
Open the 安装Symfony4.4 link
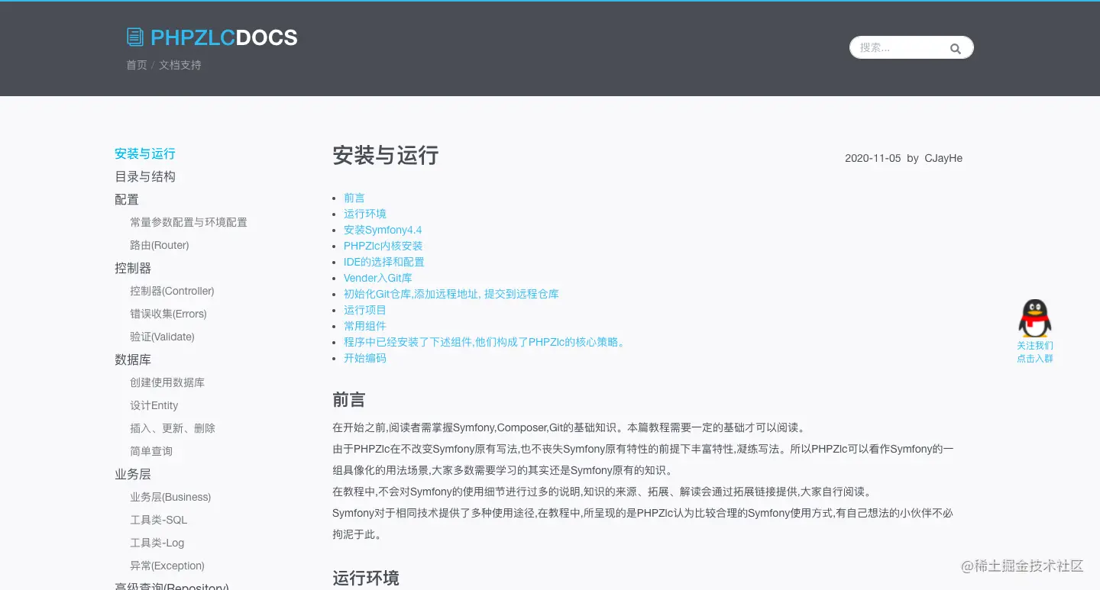click(382, 230)
